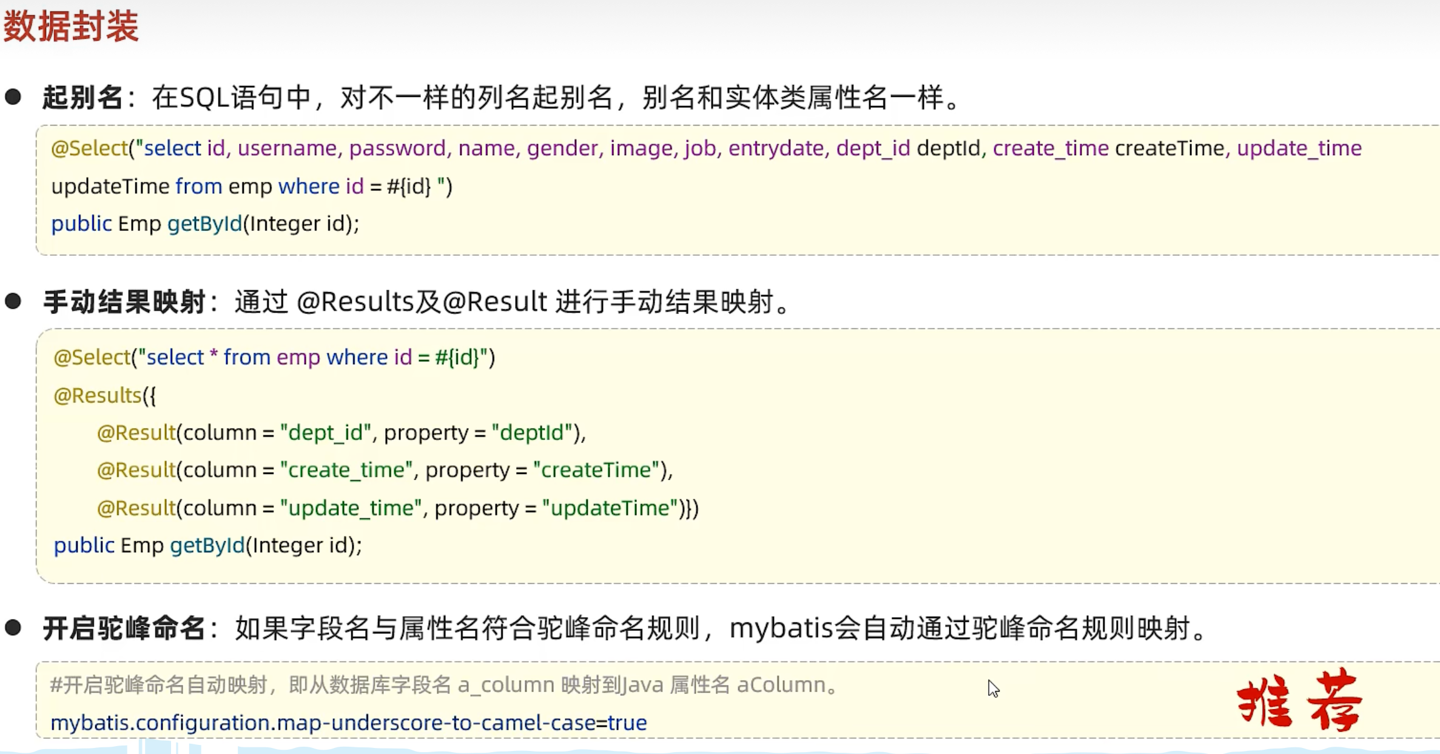Click the bold 开启驼峰命名 heading

click(x=124, y=628)
